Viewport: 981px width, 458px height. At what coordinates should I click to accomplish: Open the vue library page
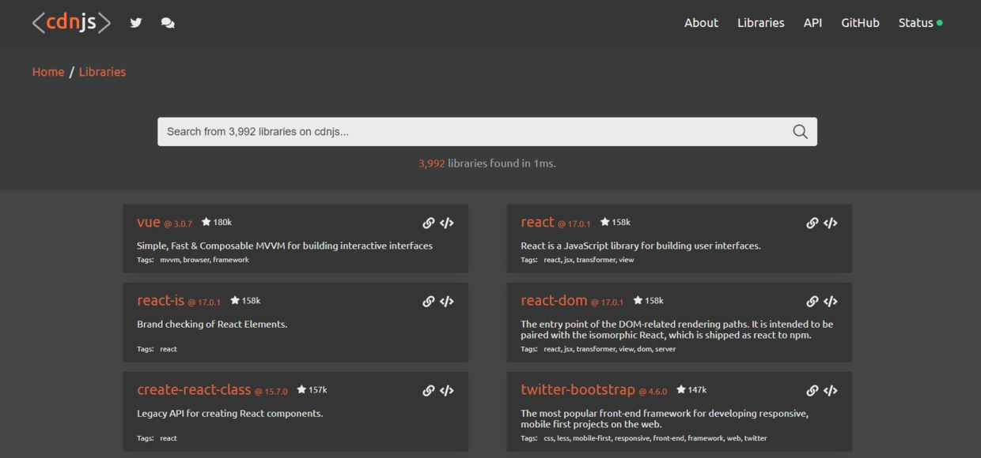click(149, 223)
